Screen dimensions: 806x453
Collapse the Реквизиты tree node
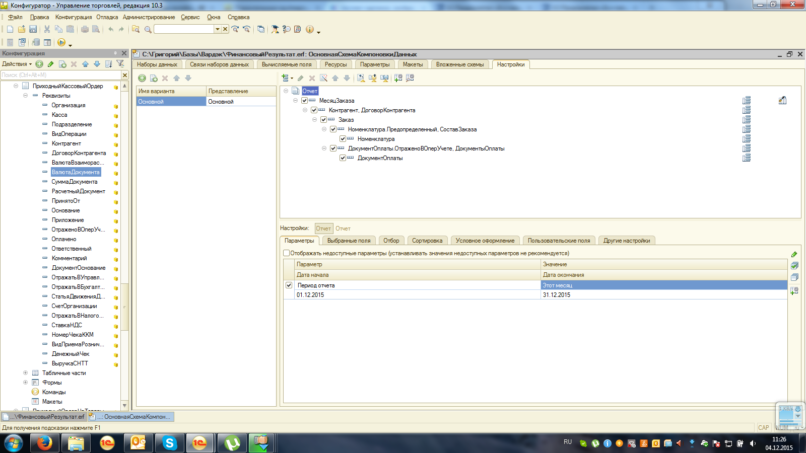25,96
